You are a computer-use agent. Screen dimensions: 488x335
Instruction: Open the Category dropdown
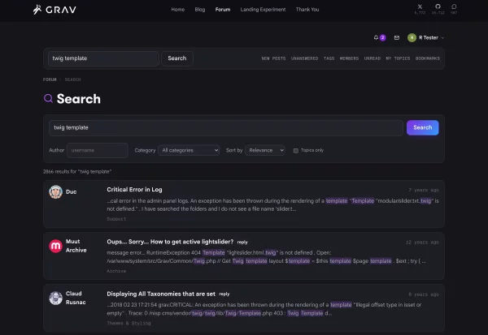[x=189, y=150]
